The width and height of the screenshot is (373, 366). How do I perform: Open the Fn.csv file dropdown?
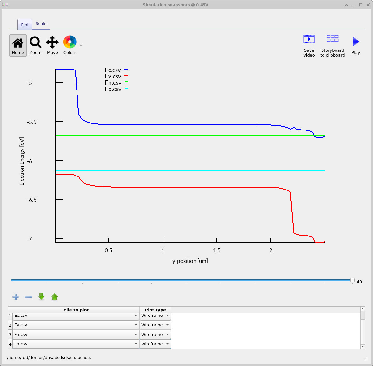tap(76, 334)
